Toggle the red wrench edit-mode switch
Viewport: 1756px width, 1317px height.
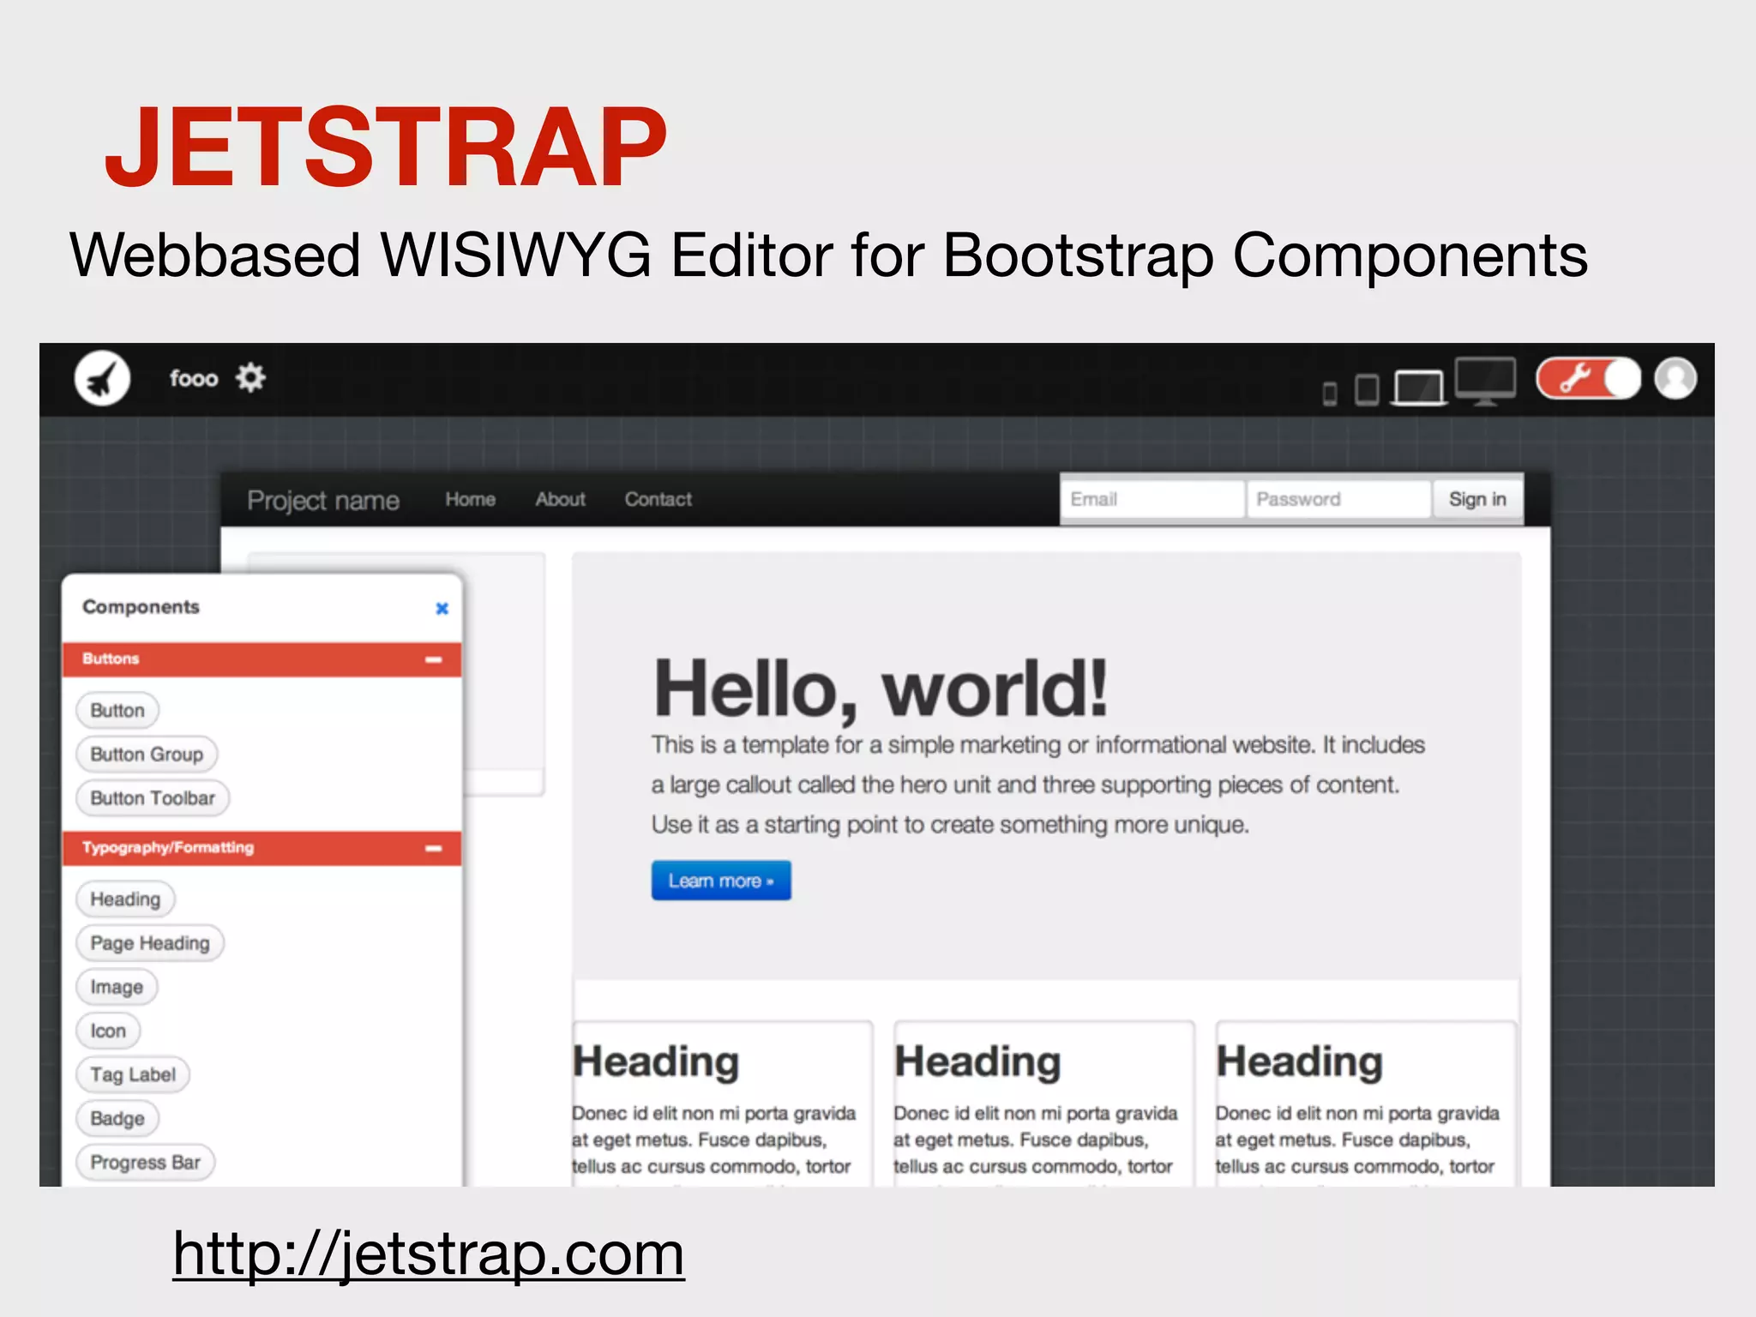[1588, 378]
